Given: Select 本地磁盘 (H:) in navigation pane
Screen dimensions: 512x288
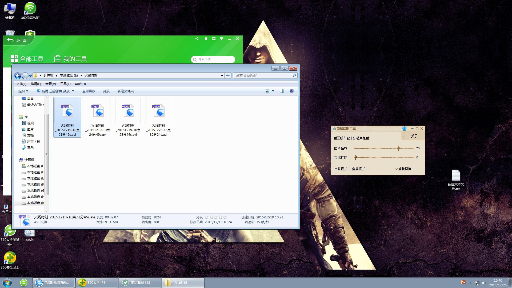Looking at the screenshot, I should [x=33, y=197].
